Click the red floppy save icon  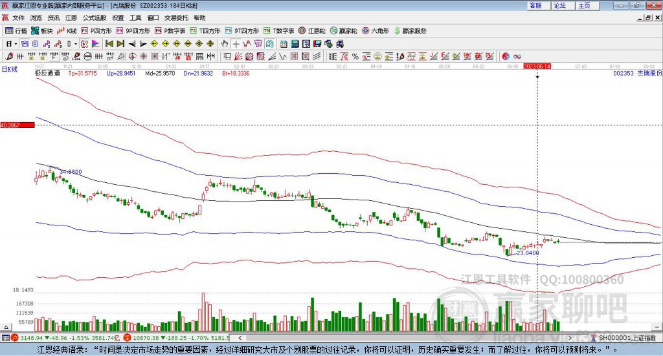(x=317, y=44)
